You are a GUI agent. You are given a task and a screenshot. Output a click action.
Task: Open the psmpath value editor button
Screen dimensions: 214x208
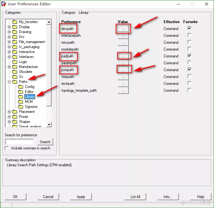[123, 70]
